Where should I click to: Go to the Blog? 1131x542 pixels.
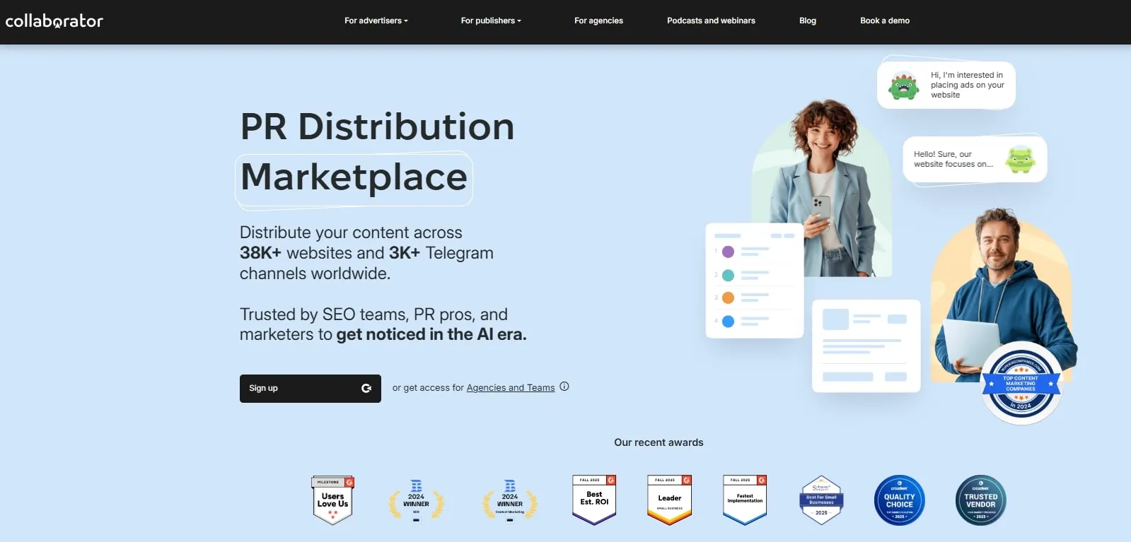point(808,20)
